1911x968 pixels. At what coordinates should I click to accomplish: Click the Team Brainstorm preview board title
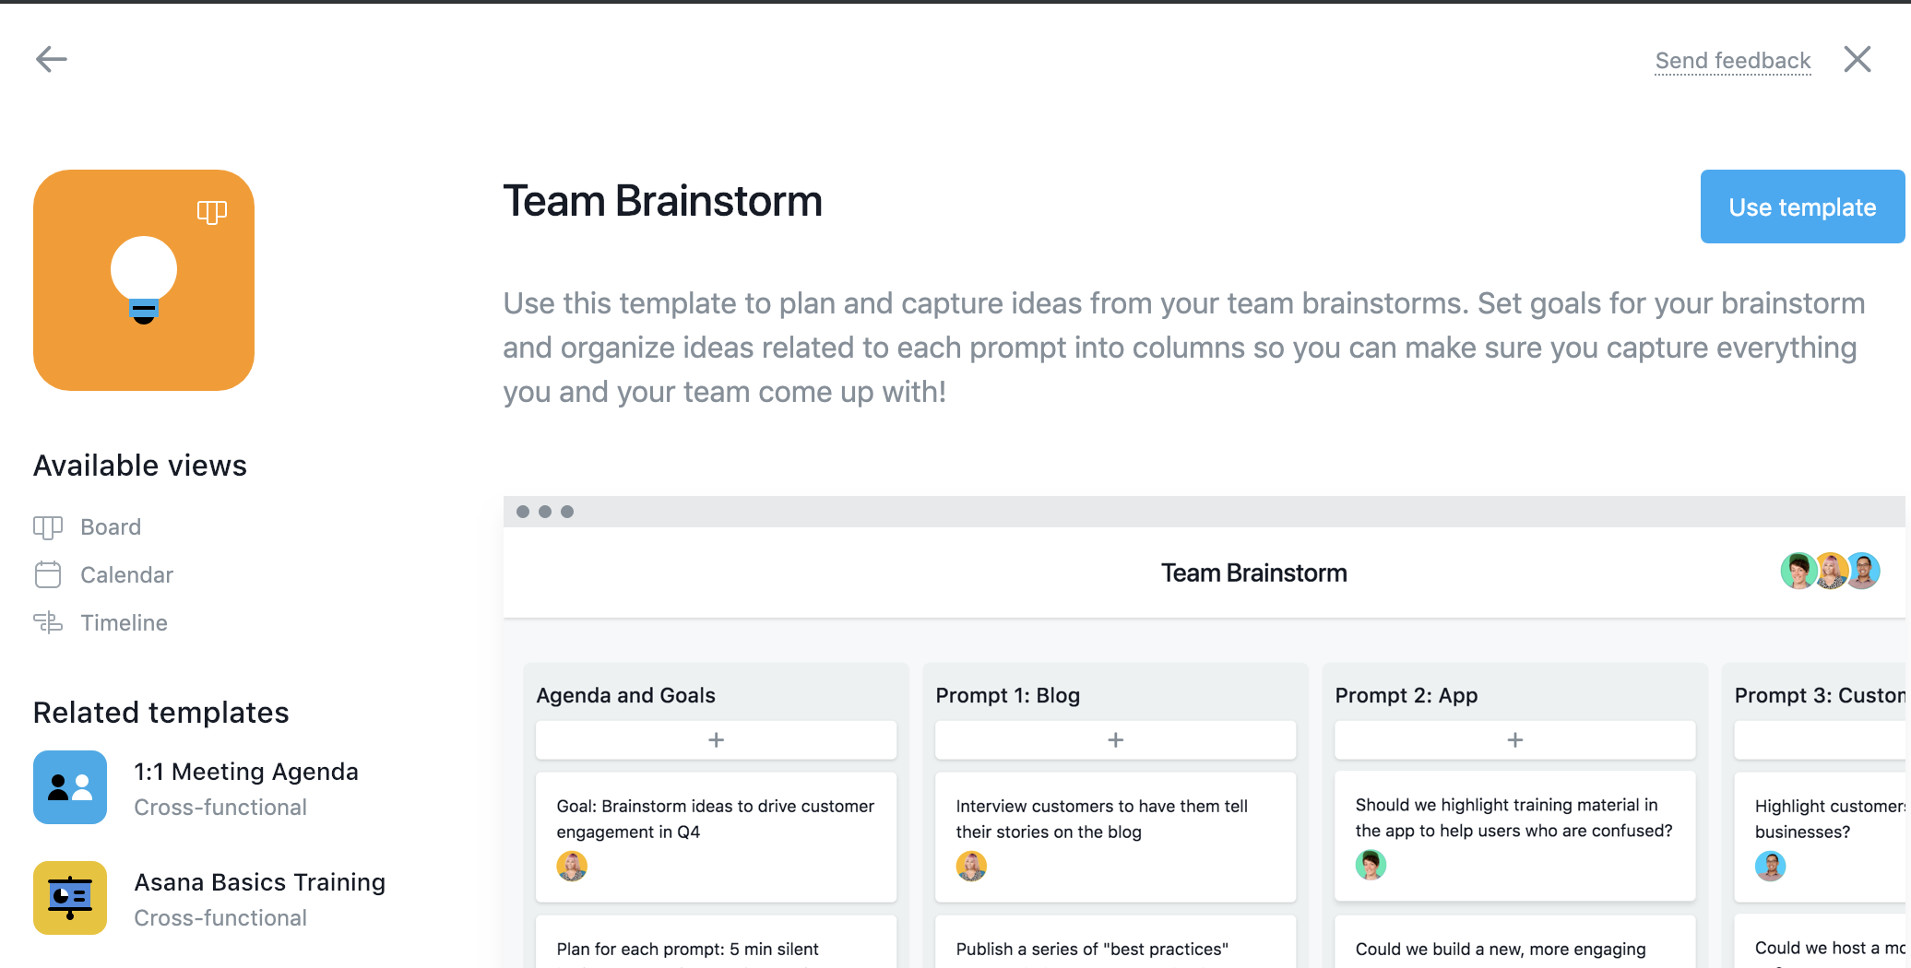pos(1253,573)
